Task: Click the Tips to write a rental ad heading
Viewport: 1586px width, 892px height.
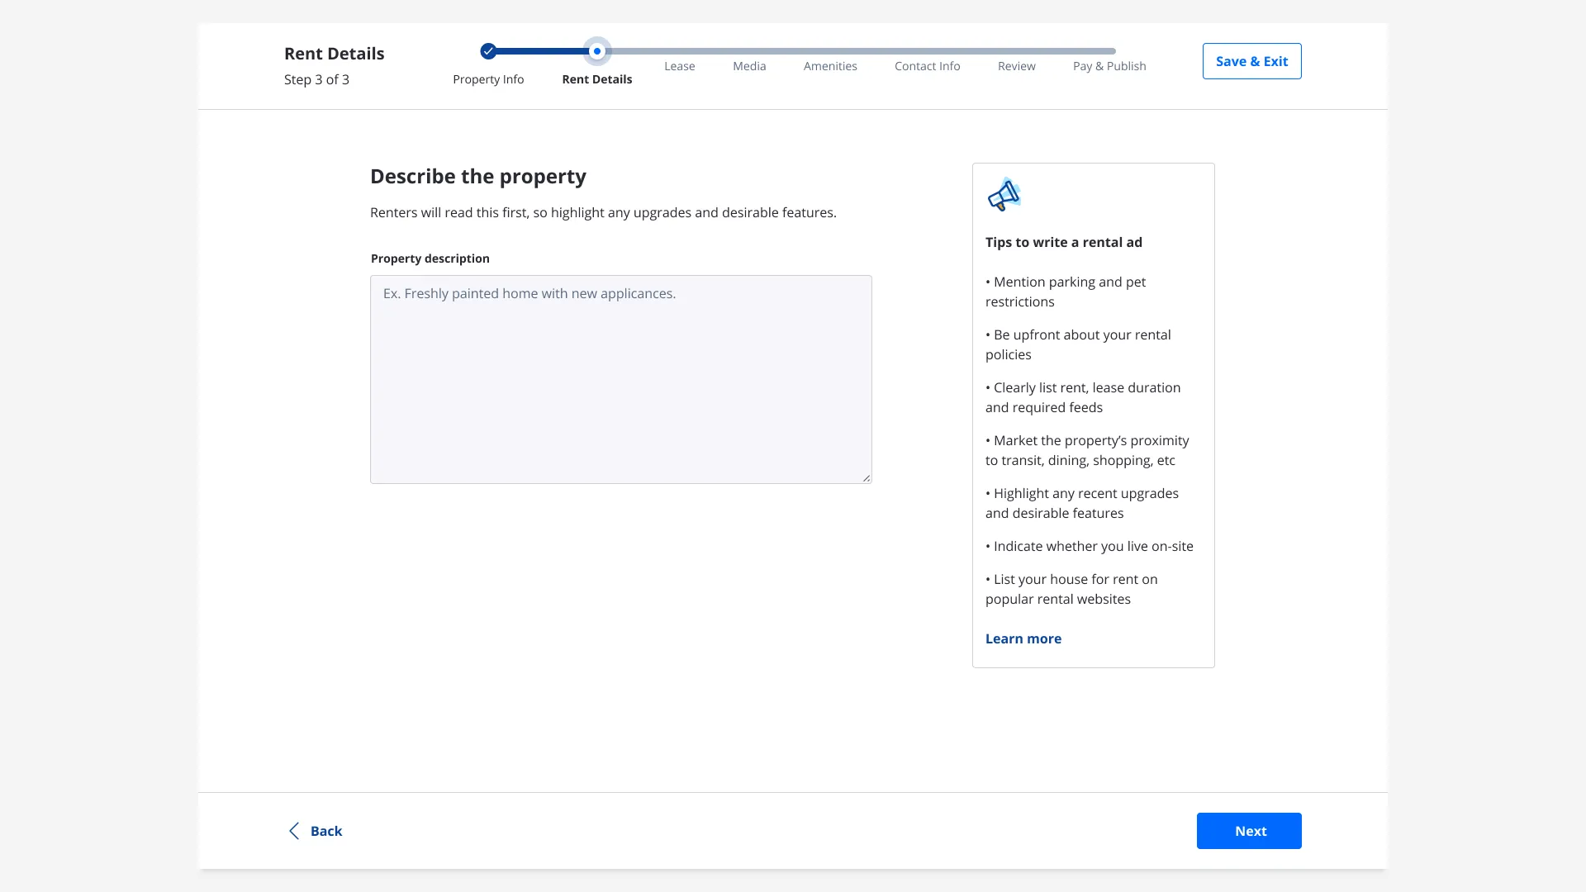Action: [x=1063, y=242]
